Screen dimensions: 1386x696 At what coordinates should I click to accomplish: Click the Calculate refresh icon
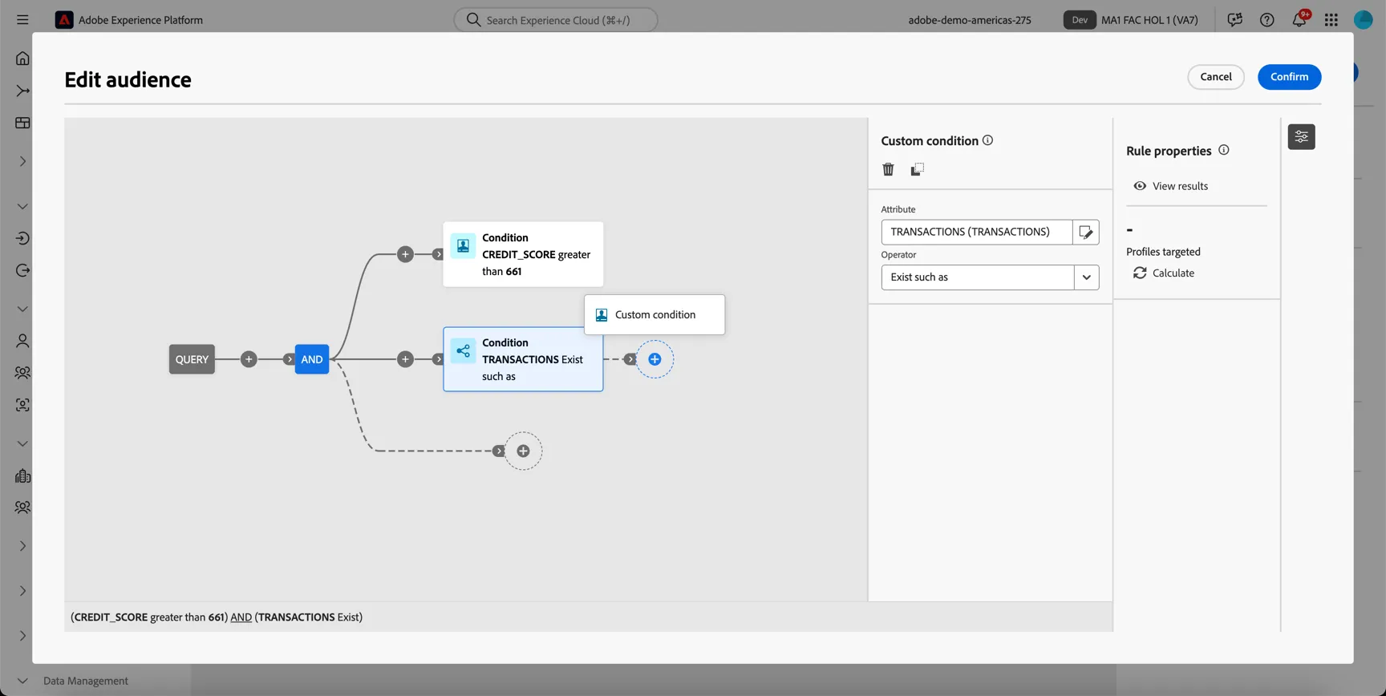point(1140,273)
